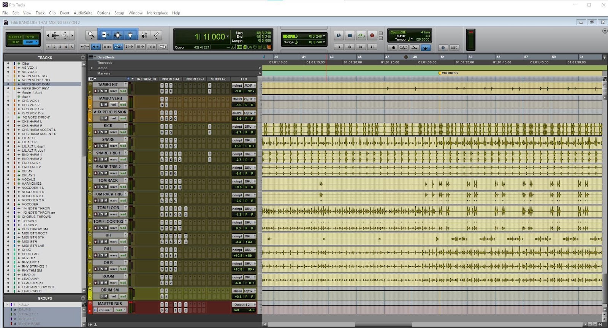Select the Grabber hand tool
The width and height of the screenshot is (608, 328).
[x=130, y=35]
